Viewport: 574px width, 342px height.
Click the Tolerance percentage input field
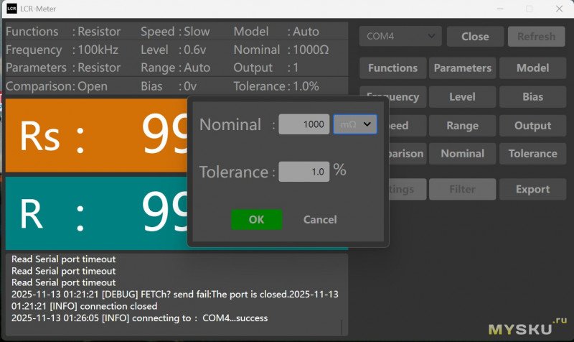coord(304,172)
